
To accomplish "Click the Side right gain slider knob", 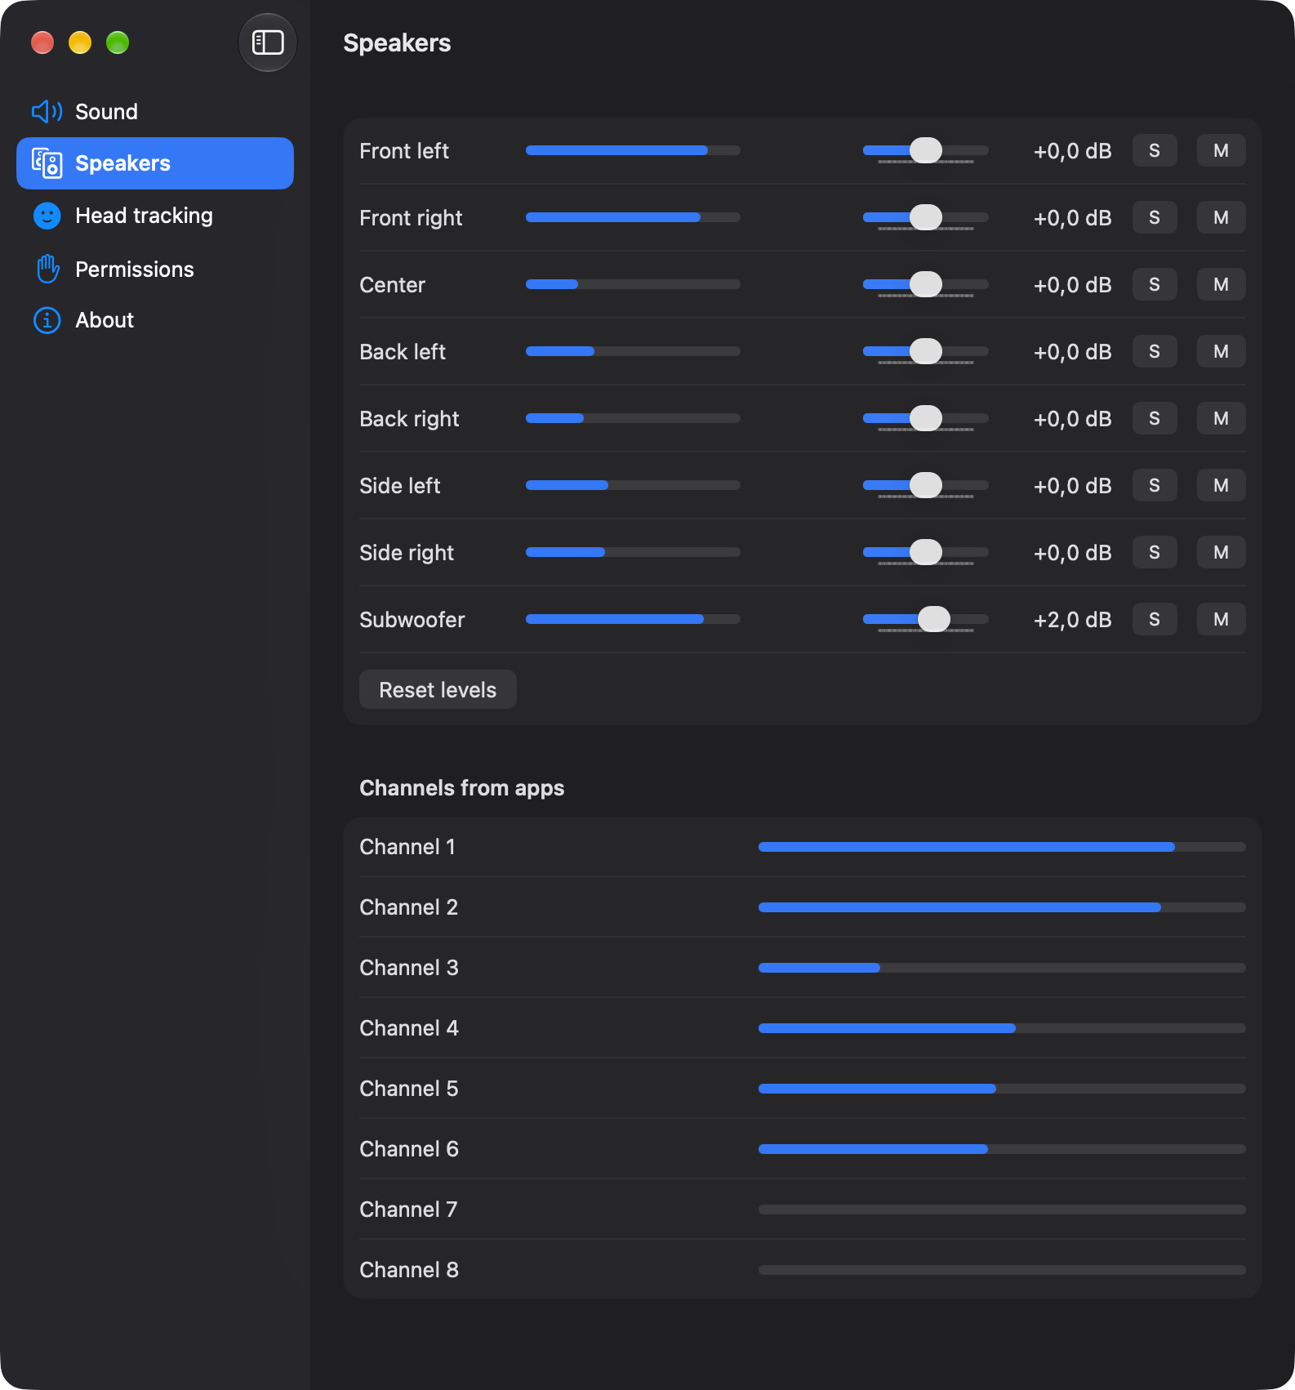I will click(926, 552).
